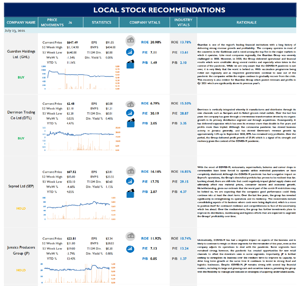The height and width of the screenshot is (286, 305).
Task: Click the grey cash icon beside ROE 20.98%
Action: tap(130, 40)
